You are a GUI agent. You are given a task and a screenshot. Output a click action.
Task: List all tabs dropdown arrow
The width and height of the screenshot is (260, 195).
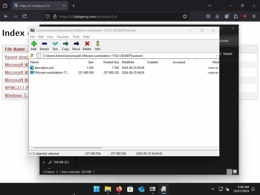(x=210, y=6)
